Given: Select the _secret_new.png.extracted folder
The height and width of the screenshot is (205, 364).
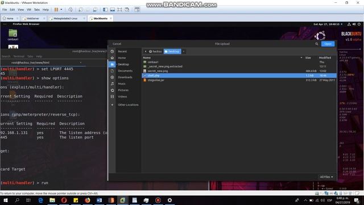Looking at the screenshot, I should pyautogui.click(x=239, y=67).
